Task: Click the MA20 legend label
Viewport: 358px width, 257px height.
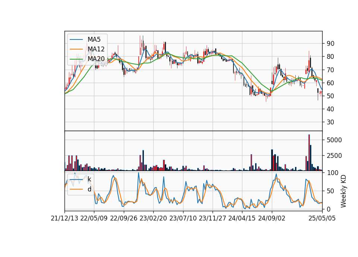Action: (96, 59)
